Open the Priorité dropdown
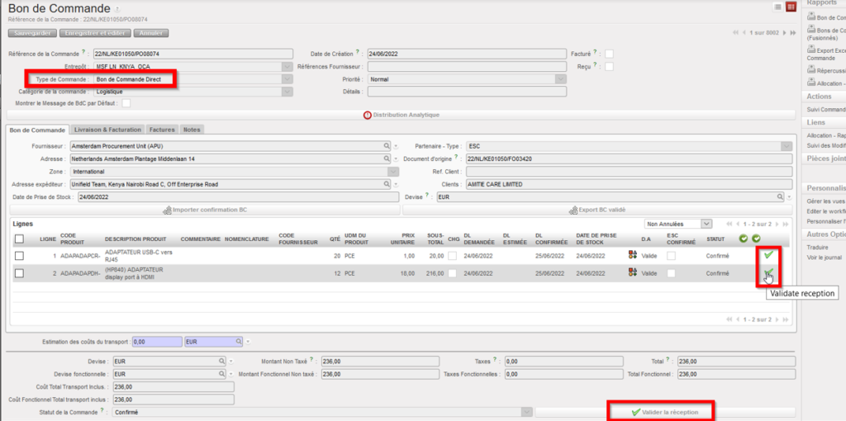This screenshot has height=421, width=846. coord(560,79)
